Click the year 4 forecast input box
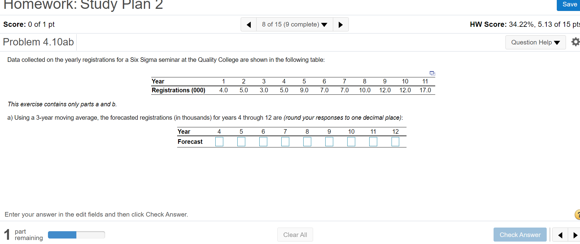Viewport: 580px width, 244px height. coord(219,141)
